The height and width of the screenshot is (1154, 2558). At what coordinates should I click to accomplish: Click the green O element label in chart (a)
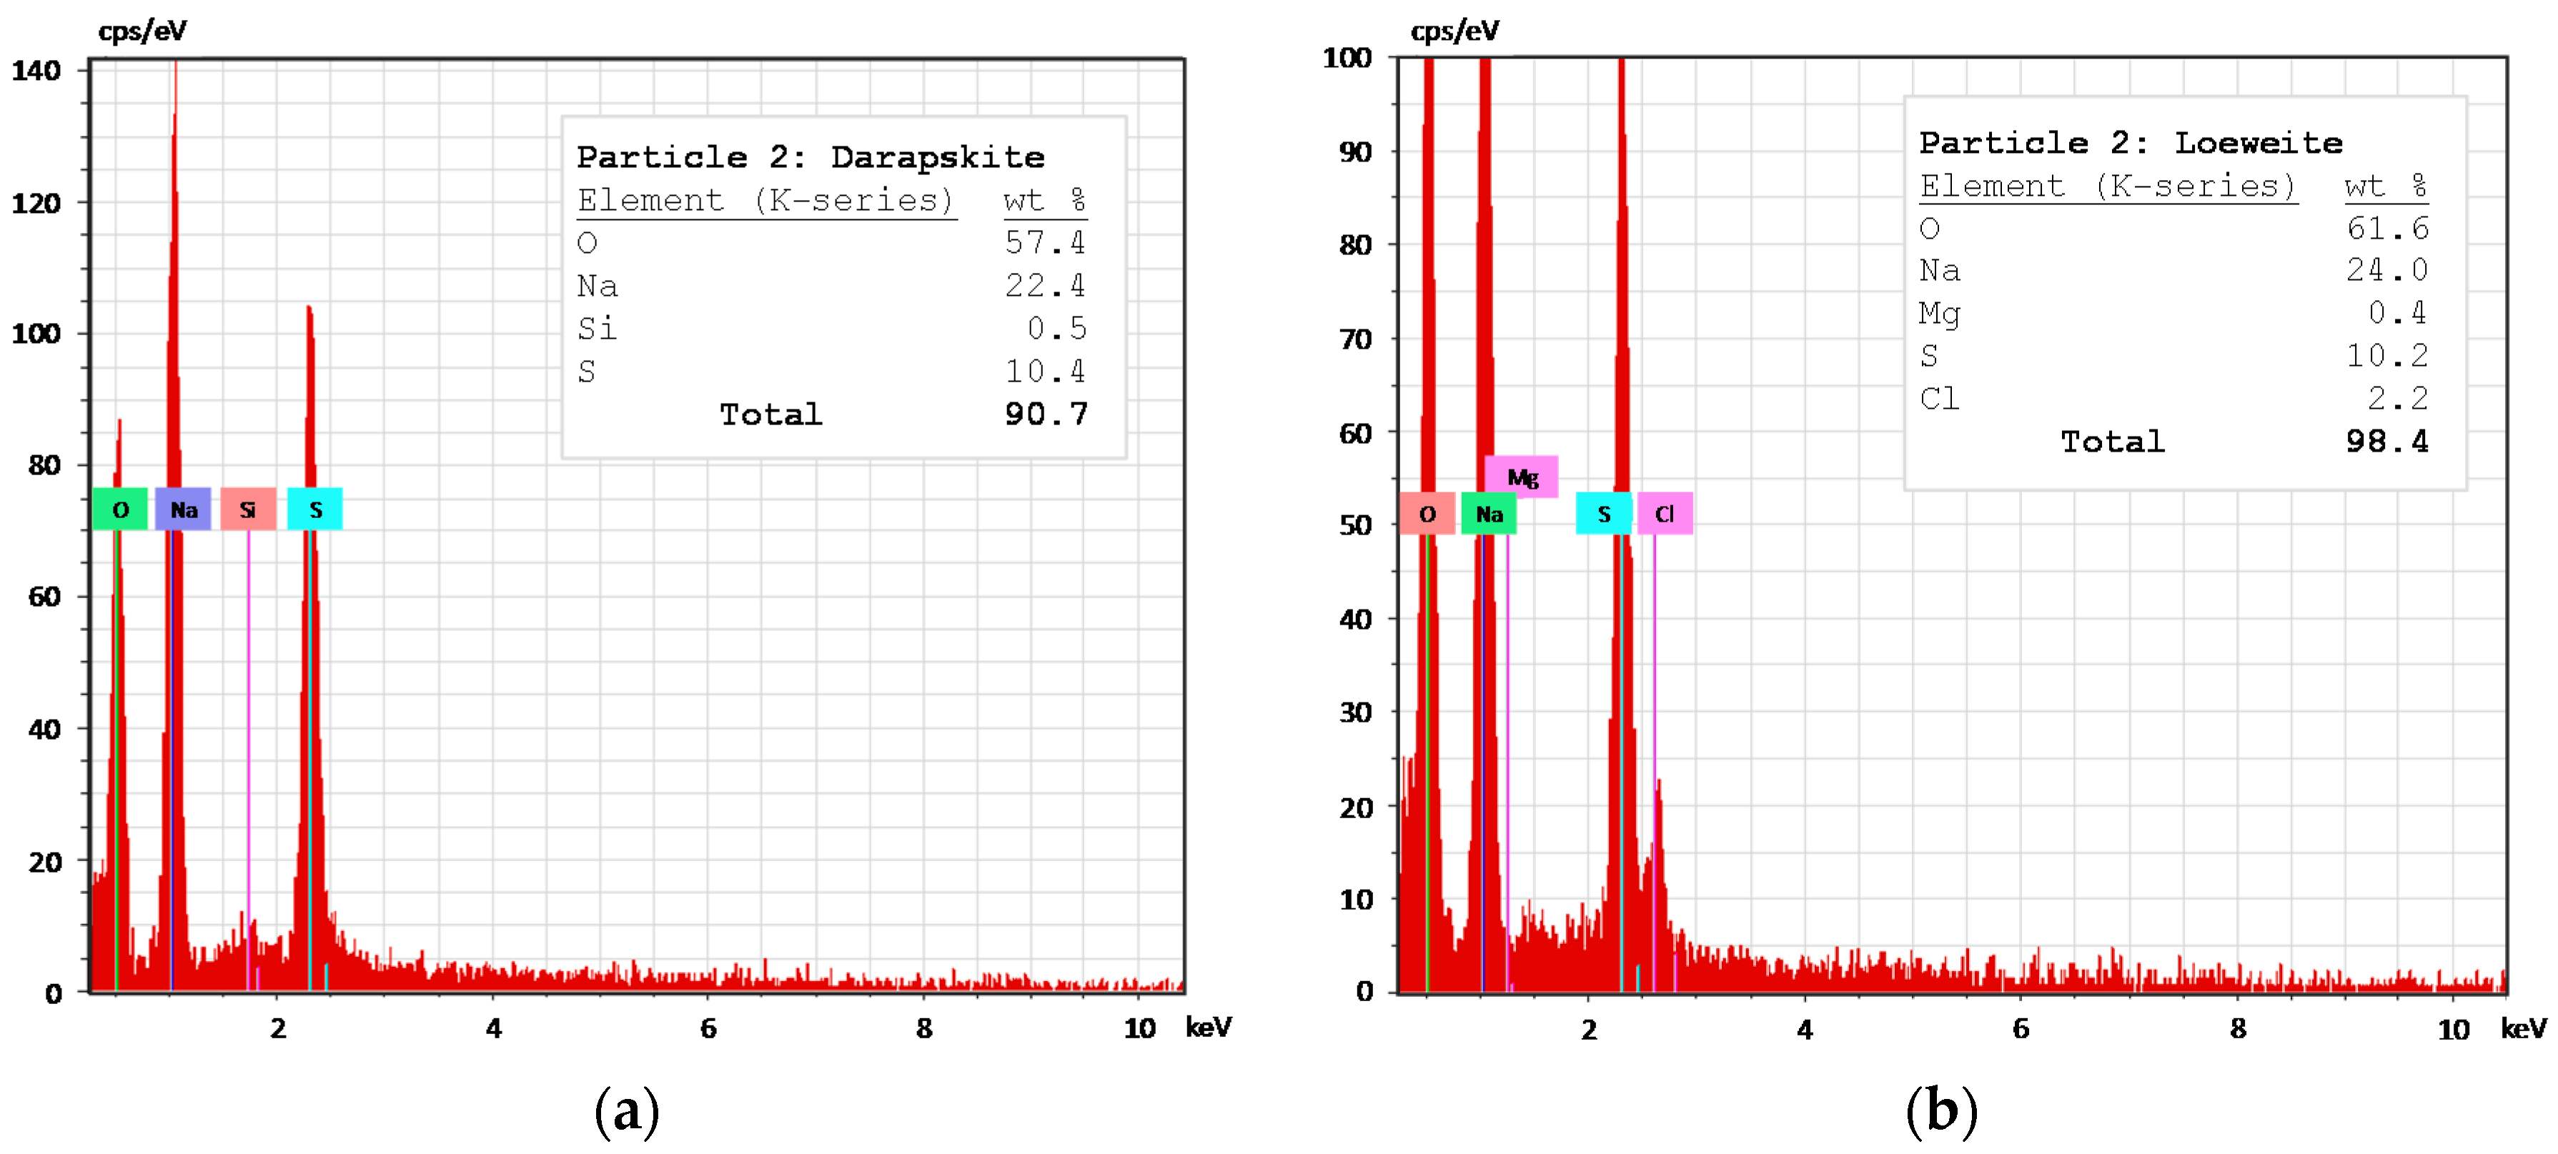[120, 509]
